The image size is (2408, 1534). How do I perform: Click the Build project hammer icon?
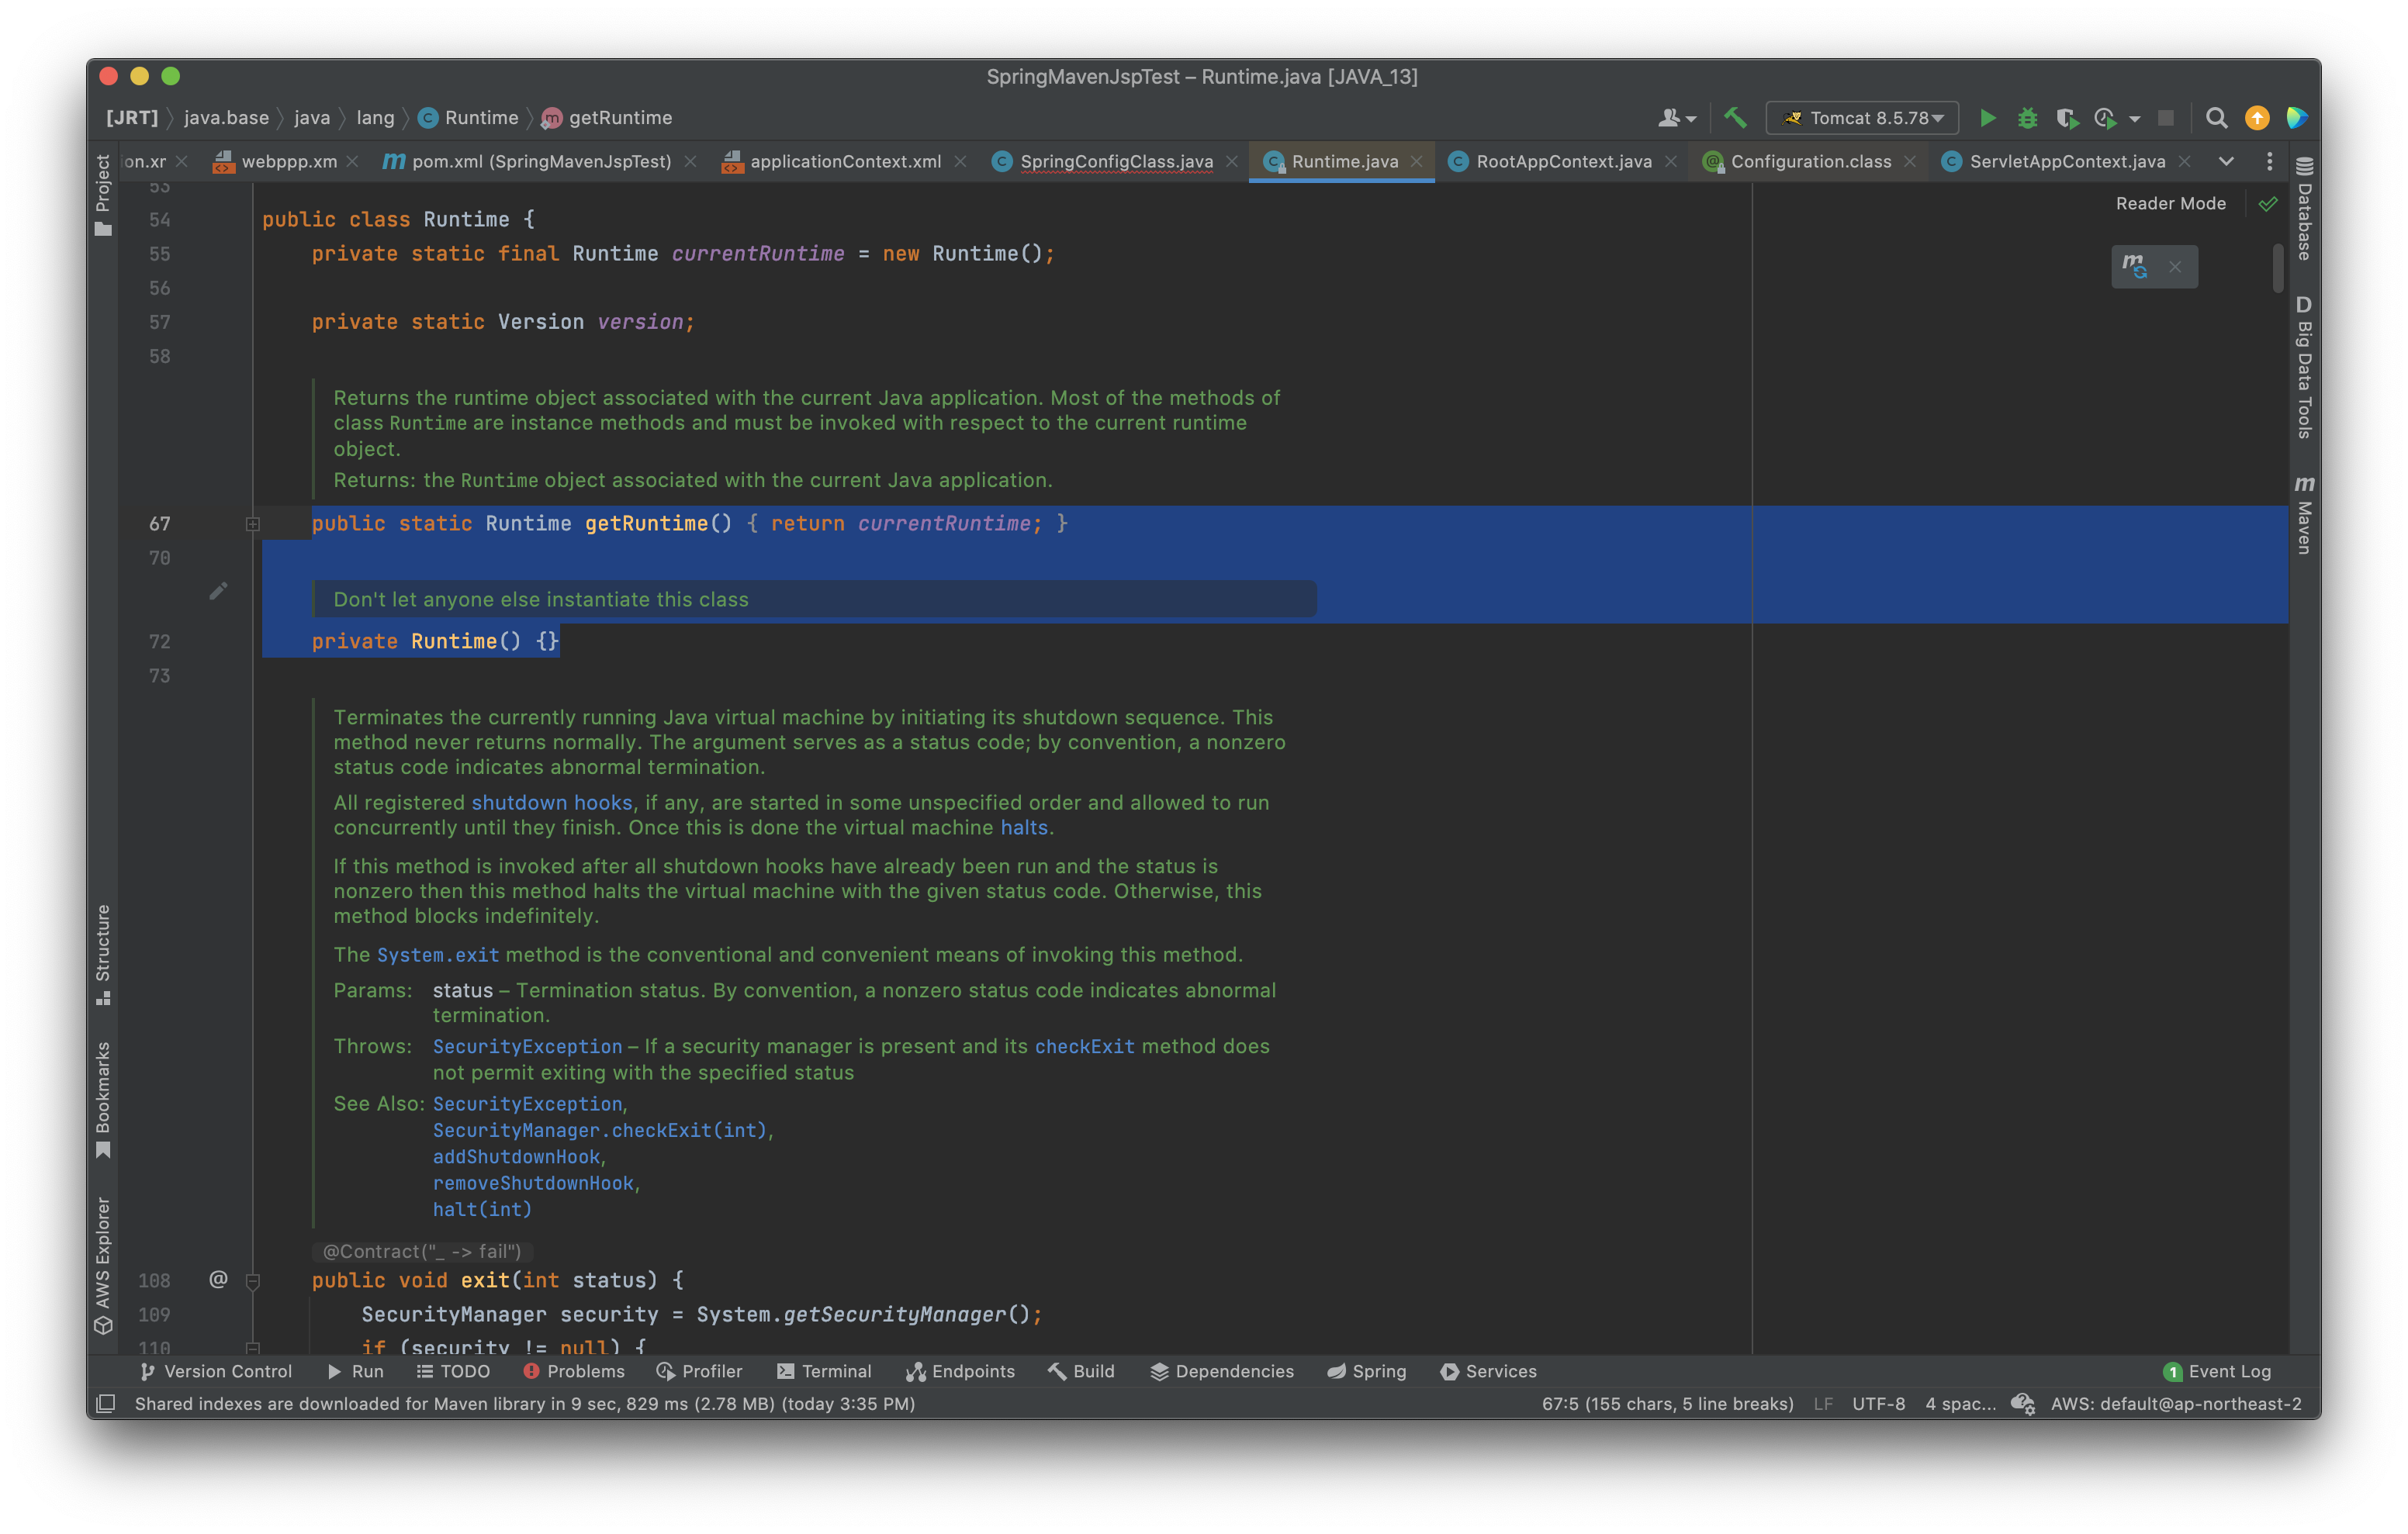tap(1735, 118)
